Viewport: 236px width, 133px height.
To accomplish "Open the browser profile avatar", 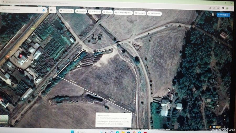I will 227,8.
